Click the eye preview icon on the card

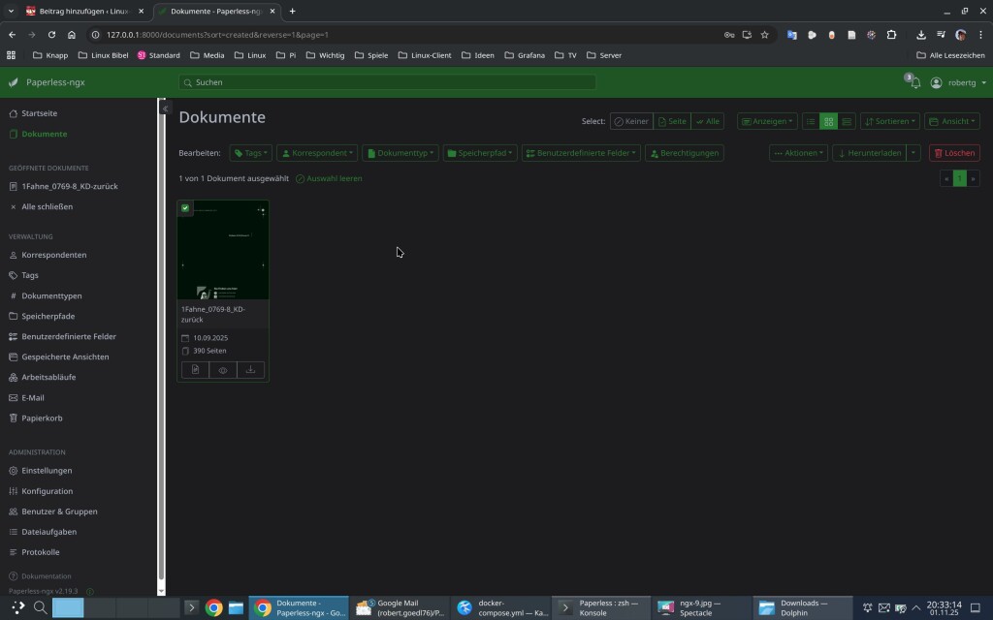click(x=223, y=370)
